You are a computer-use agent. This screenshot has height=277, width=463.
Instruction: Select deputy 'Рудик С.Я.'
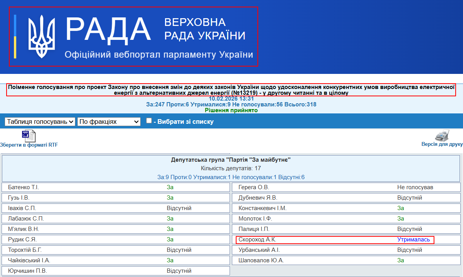pos(22,239)
